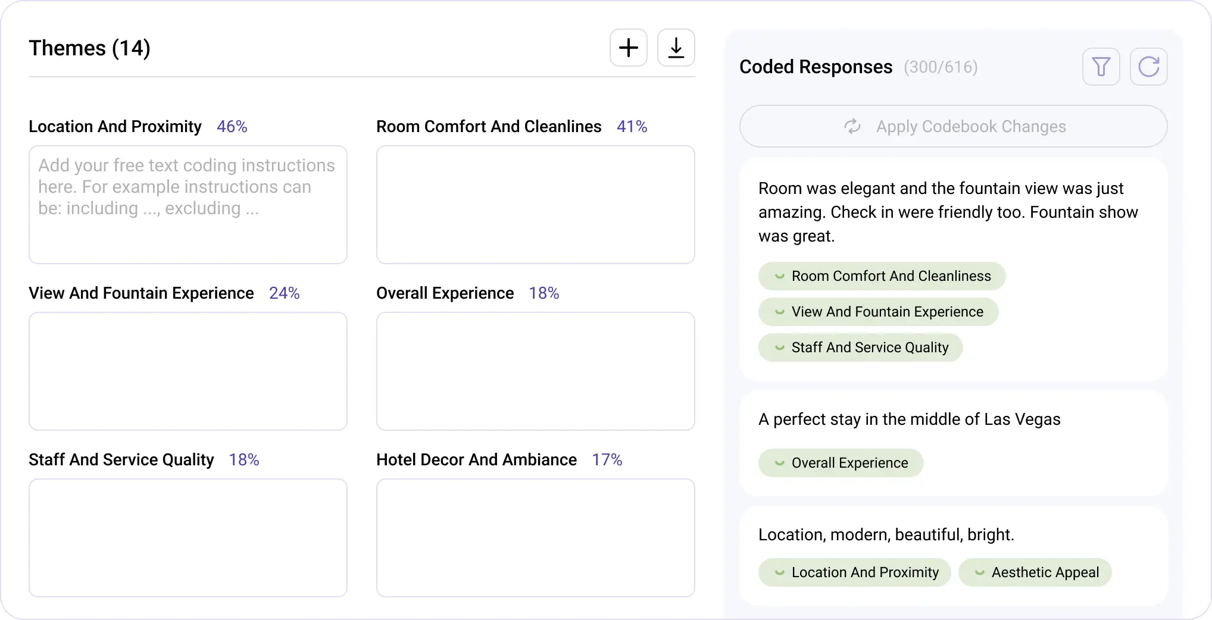Open the coded responses filter icon
1212x620 pixels.
click(1101, 67)
